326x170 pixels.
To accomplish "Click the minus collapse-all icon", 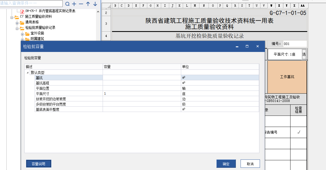I will [81, 4].
